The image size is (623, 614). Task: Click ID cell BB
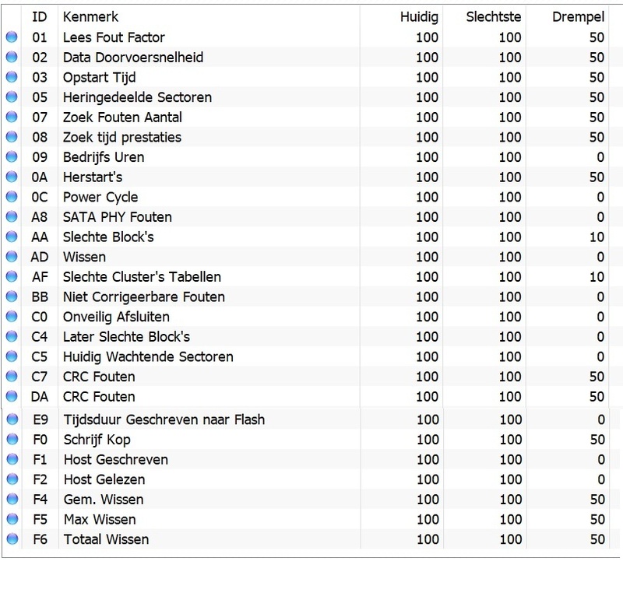click(x=40, y=297)
